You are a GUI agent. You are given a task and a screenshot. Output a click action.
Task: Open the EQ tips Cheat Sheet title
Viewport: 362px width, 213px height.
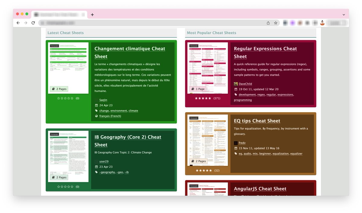point(257,121)
